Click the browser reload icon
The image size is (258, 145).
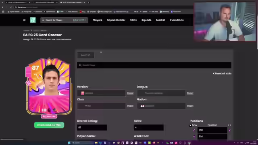(x=11, y=7)
